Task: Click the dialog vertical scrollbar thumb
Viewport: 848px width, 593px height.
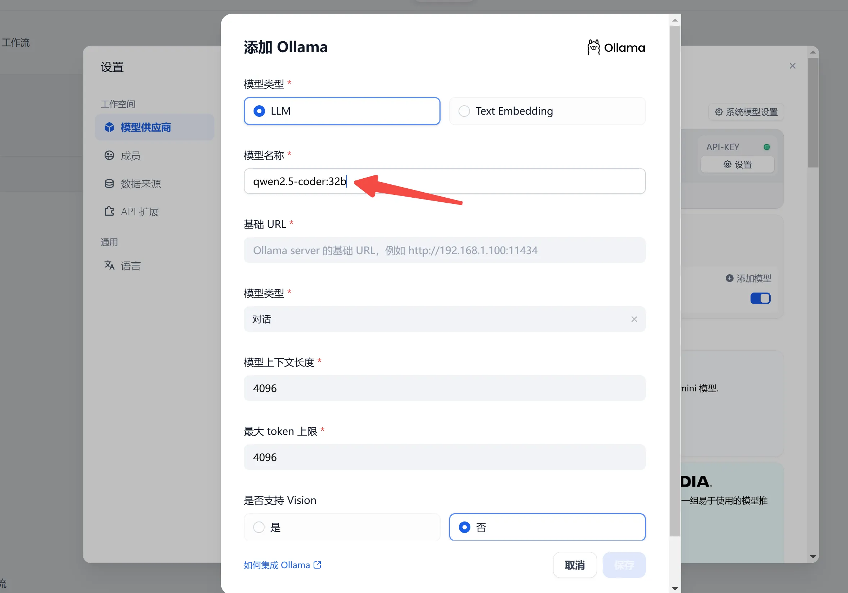Action: pos(675,280)
